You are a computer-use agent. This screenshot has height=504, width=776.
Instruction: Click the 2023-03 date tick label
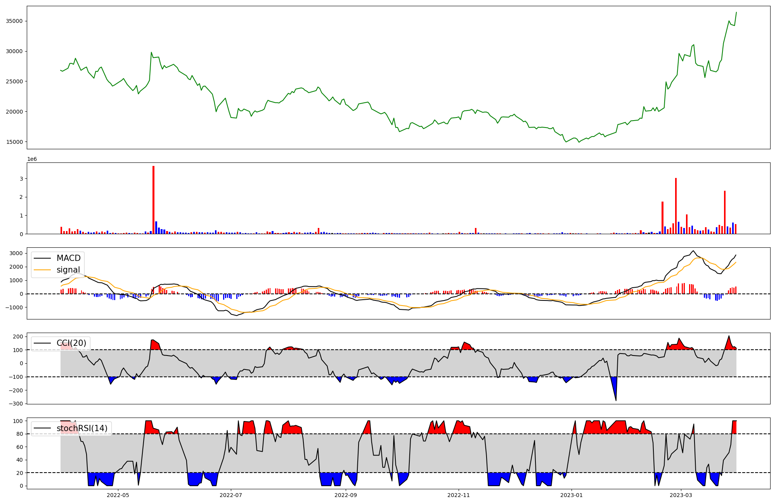pyautogui.click(x=681, y=495)
